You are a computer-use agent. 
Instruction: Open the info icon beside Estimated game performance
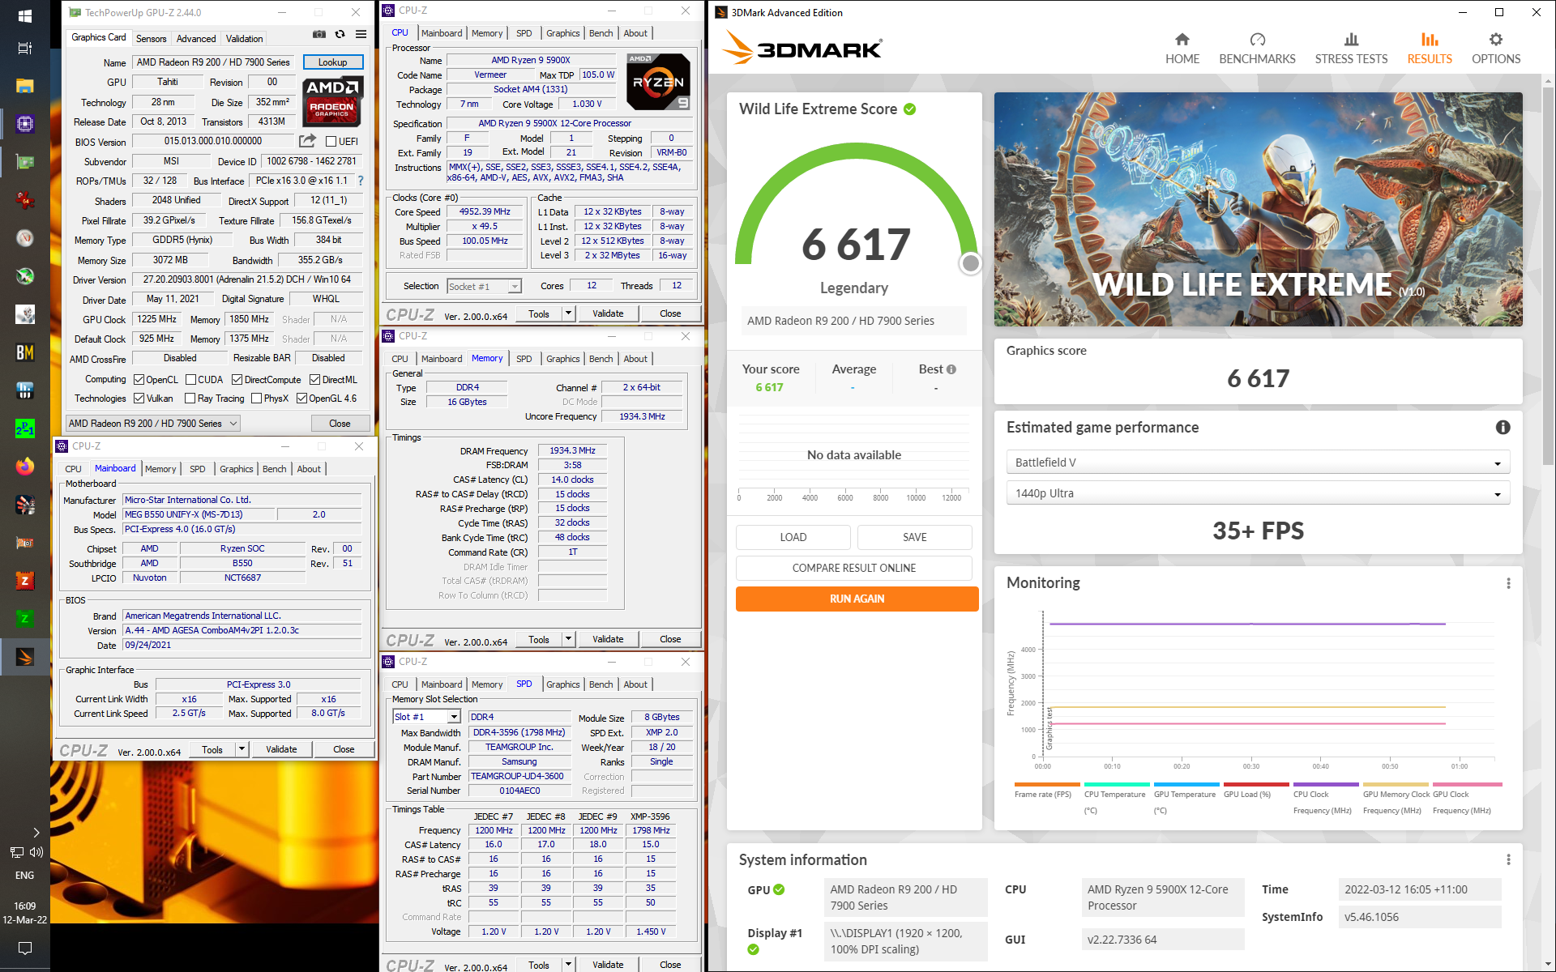point(1503,427)
